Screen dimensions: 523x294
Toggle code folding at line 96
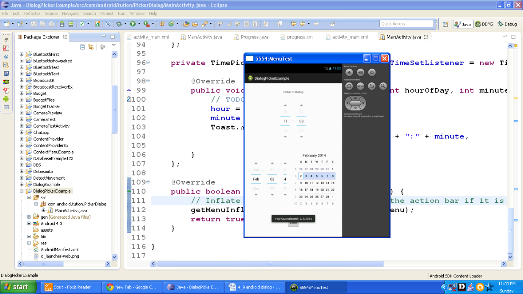pyautogui.click(x=148, y=63)
